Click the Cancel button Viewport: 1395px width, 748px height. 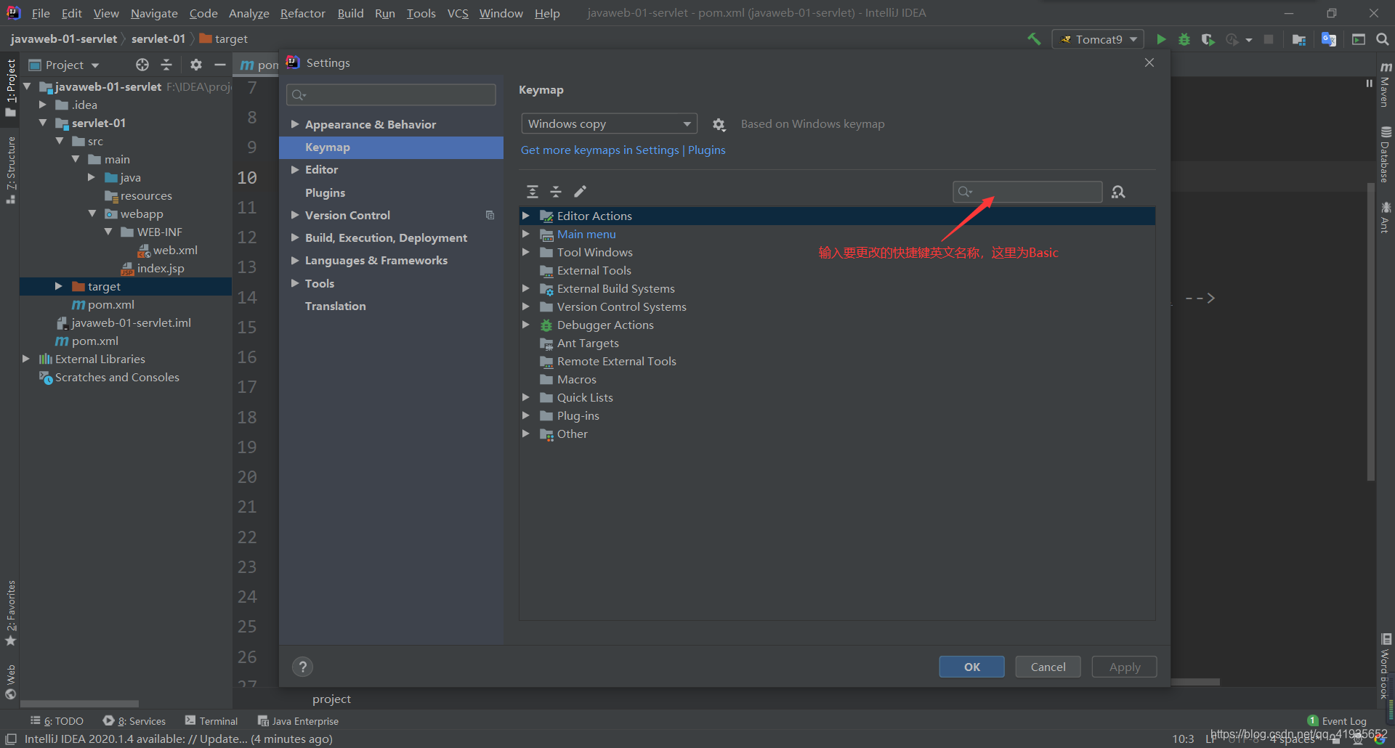1048,667
